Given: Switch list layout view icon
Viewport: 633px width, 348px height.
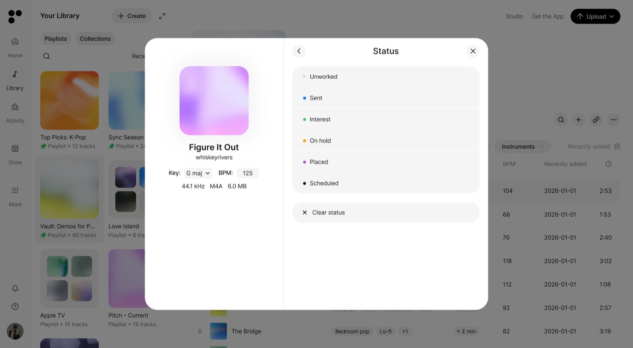Looking at the screenshot, I should pos(617,146).
